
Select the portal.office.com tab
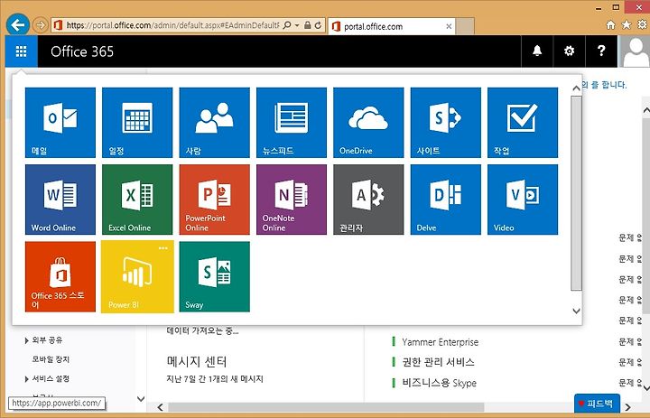click(x=391, y=26)
